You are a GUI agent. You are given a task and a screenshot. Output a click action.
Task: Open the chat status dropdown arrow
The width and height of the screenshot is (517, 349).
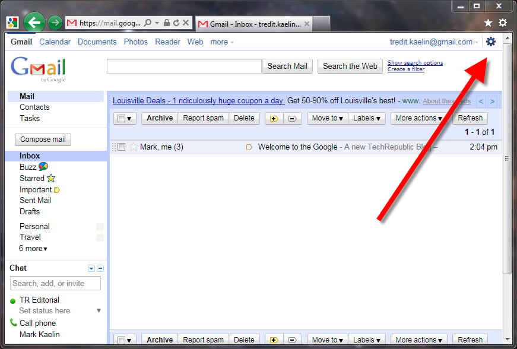(99, 310)
